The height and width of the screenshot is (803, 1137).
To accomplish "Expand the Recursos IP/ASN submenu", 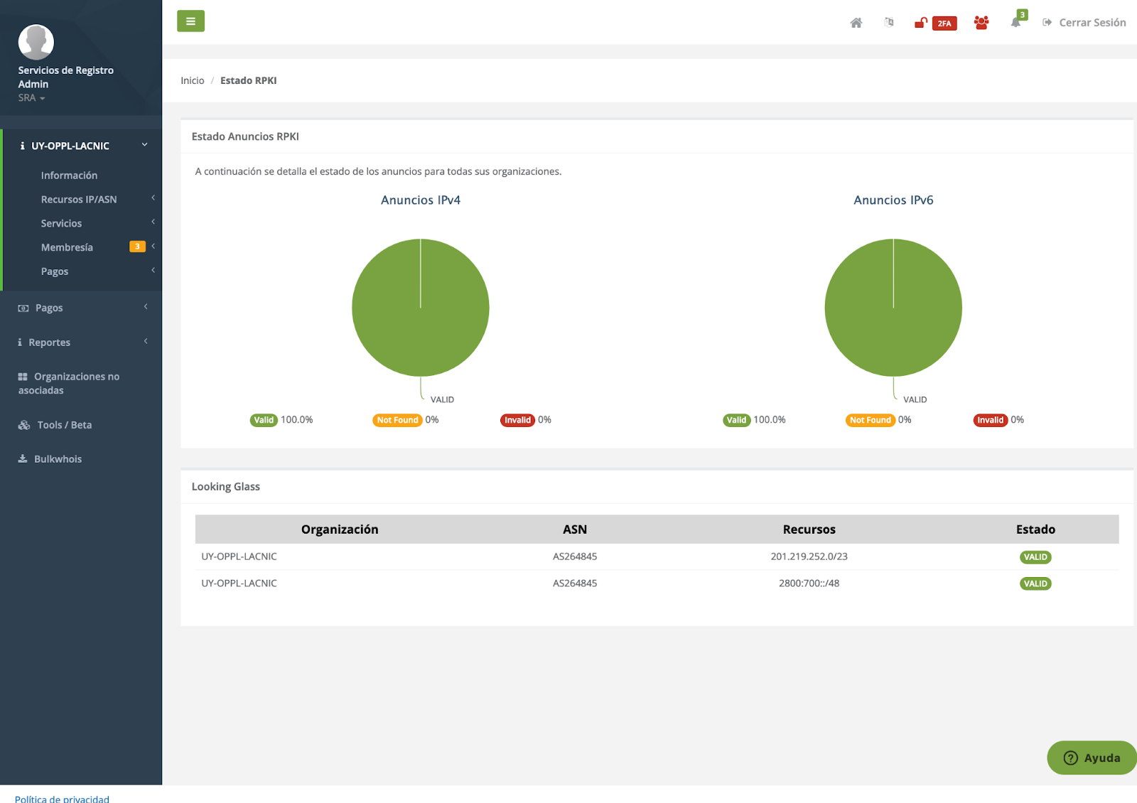I will (x=79, y=200).
